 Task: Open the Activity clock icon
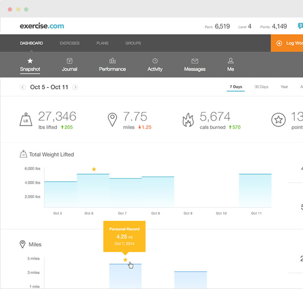pos(155,61)
